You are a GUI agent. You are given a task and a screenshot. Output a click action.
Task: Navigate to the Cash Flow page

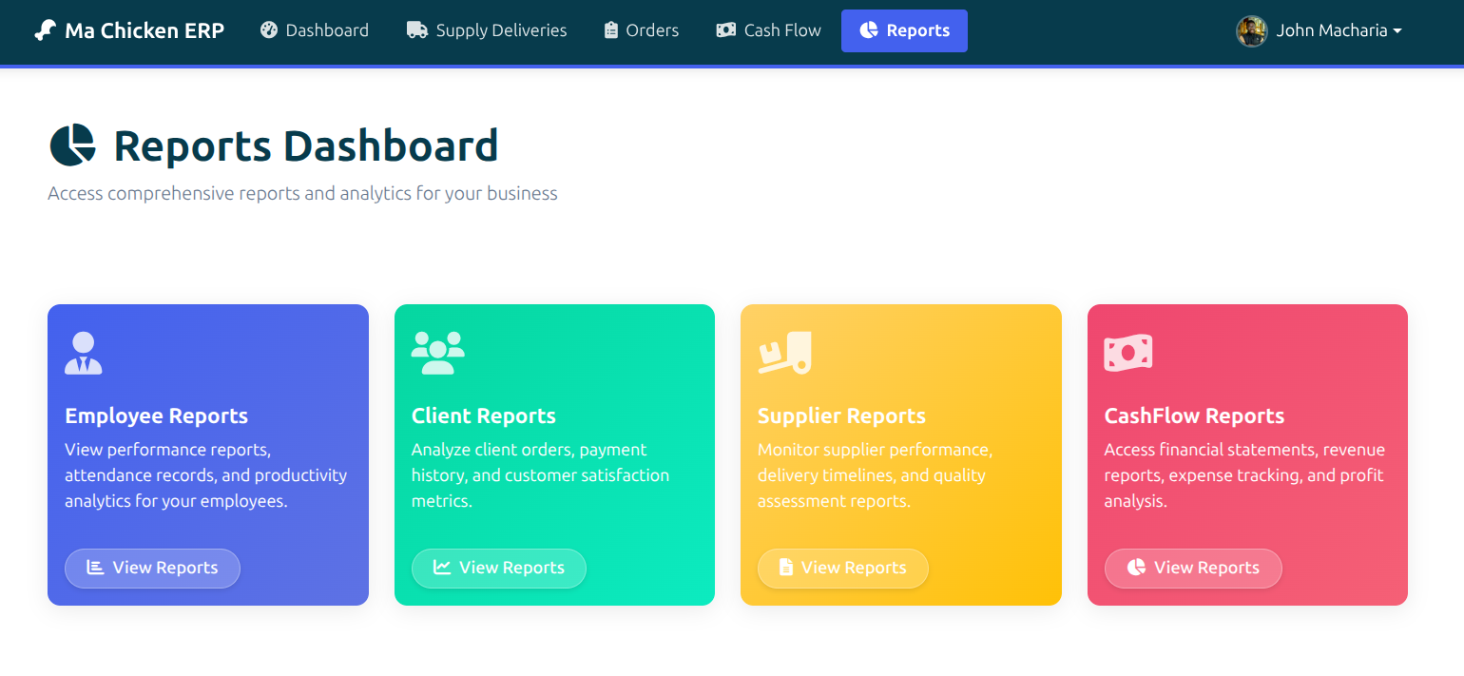(x=768, y=29)
